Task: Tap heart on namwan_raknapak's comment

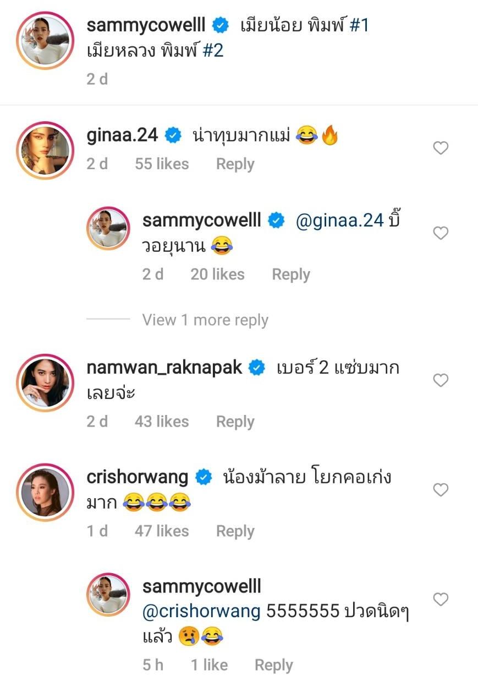Action: click(x=441, y=380)
